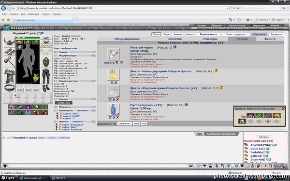The height and width of the screenshot is (181, 290).
Task: Click the green health bar
Action: [28, 38]
